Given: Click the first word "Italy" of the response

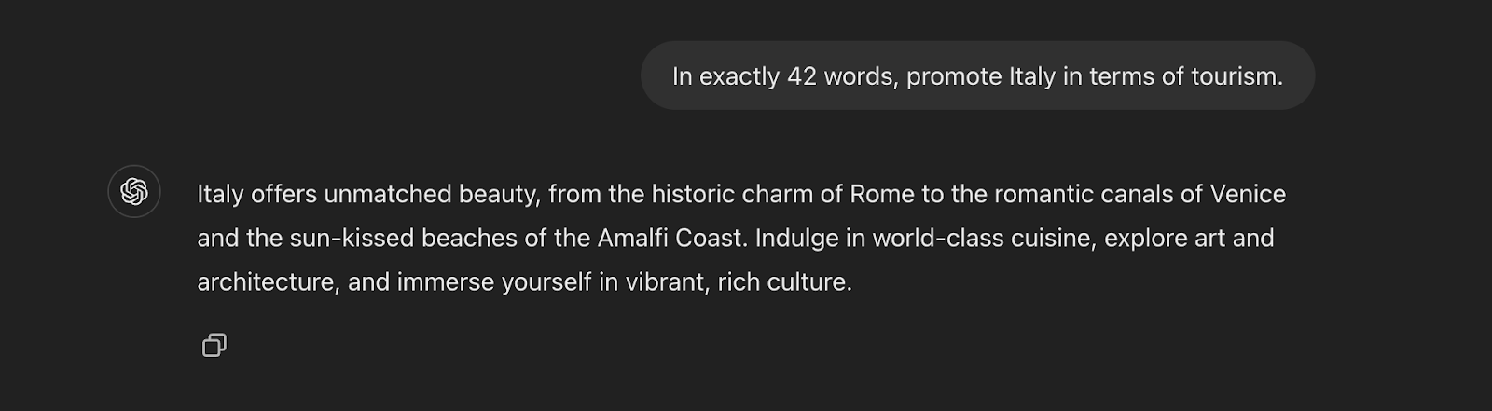Looking at the screenshot, I should tap(220, 194).
